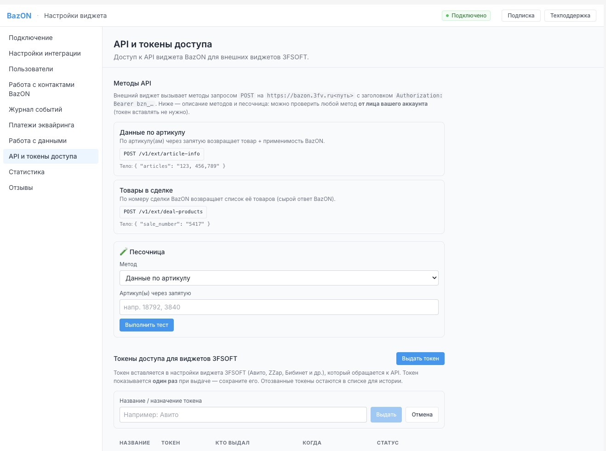Open the Подписка page
Viewport: 606px width, 451px height.
(521, 16)
